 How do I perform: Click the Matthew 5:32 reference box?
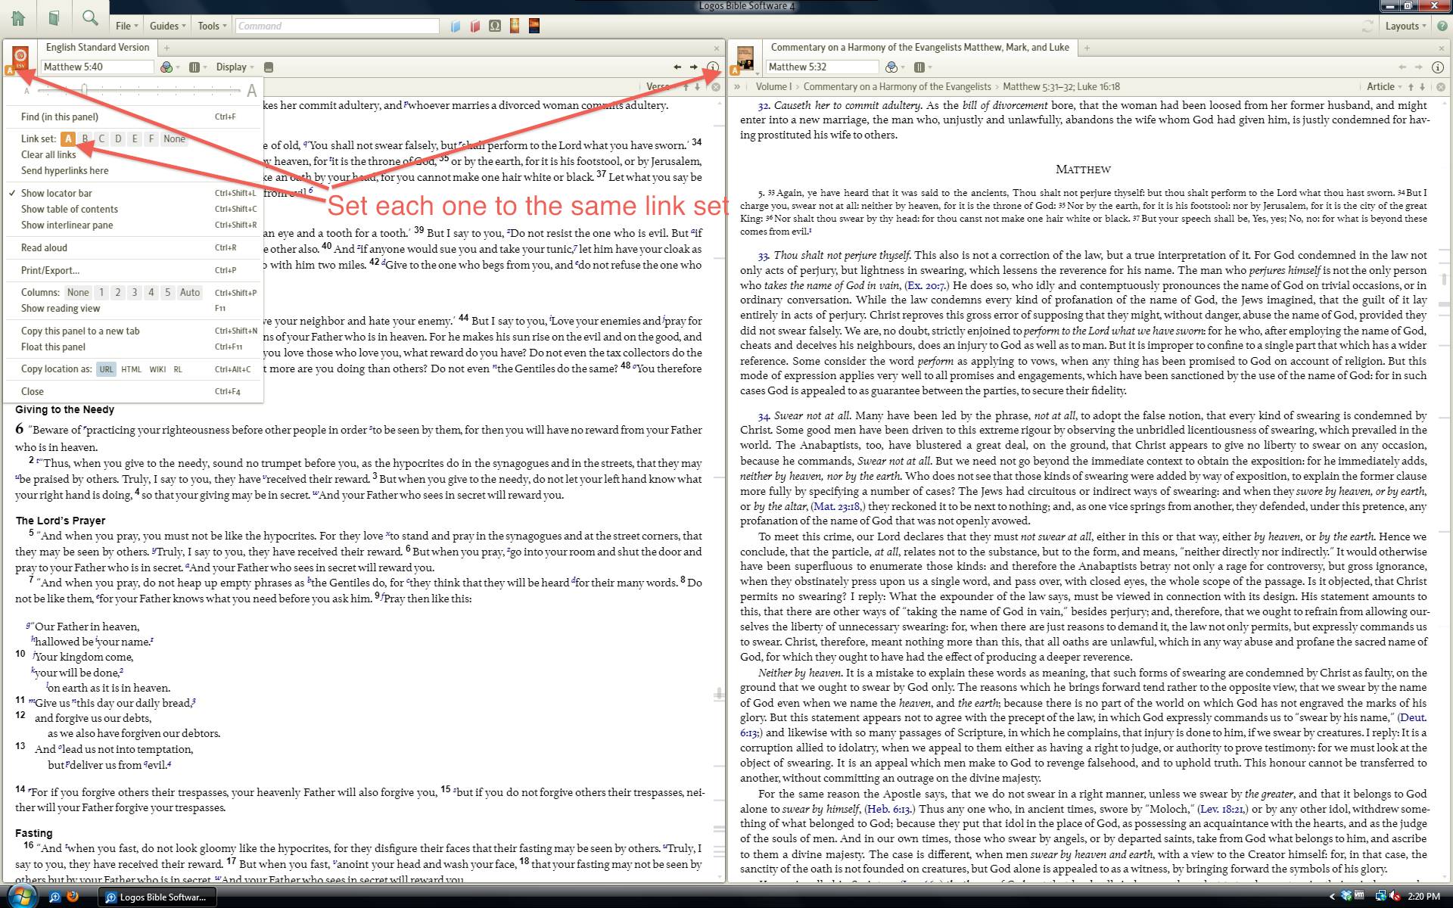point(822,67)
